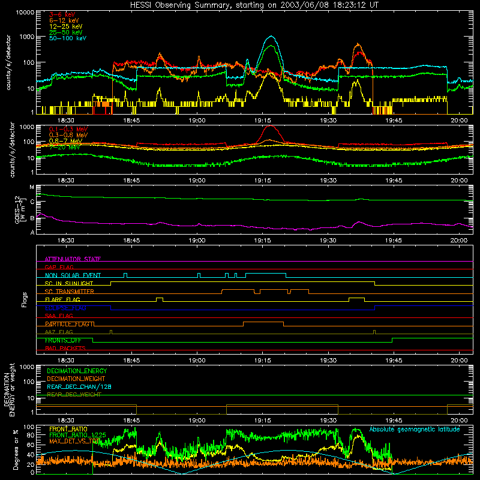480x480 pixels.
Task: Click the blue ECLIPSE_FLAG label
Action: [65, 308]
